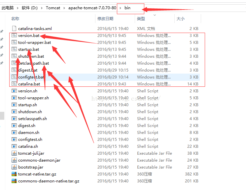Sort files by the 修改日期 column header
Viewport: 246px width, 190px height.
coord(105,19)
